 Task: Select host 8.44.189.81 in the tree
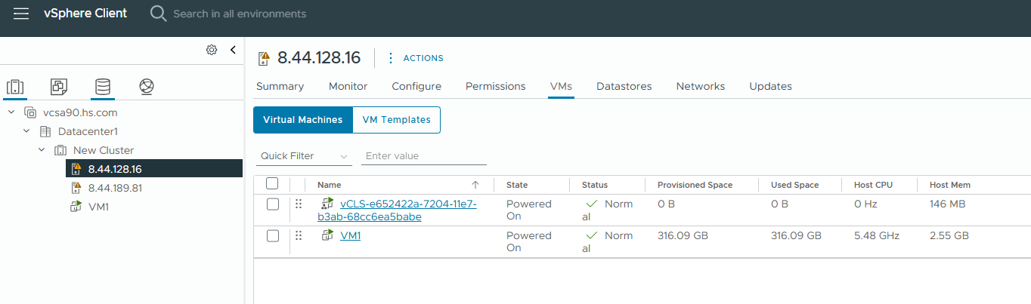pos(115,188)
